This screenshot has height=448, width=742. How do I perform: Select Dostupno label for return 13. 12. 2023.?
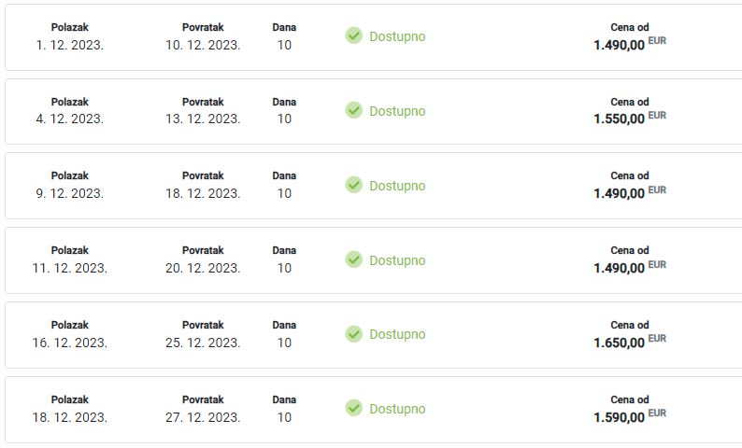[x=397, y=111]
